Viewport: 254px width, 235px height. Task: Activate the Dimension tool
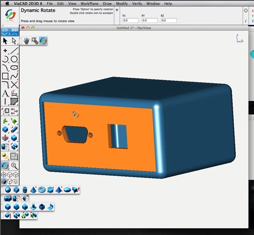coord(14,93)
